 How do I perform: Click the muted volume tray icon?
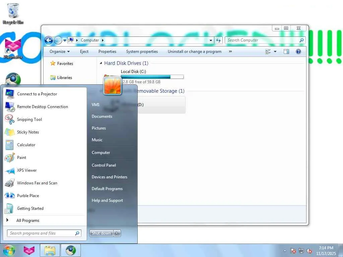click(309, 251)
